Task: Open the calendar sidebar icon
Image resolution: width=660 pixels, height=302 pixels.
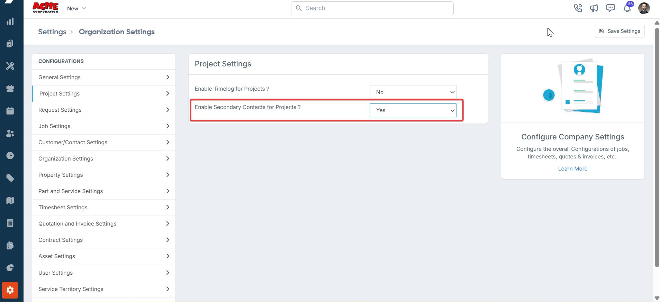Action: 10,111
